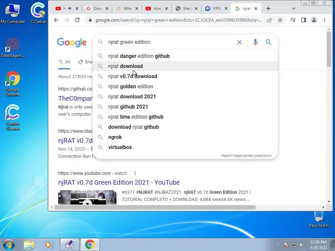The image size is (335, 251).
Task: Choose the ngrok suggestion
Action: [x=185, y=137]
